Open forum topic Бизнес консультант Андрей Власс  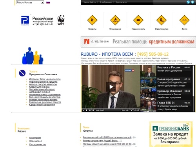coord(100,141)
